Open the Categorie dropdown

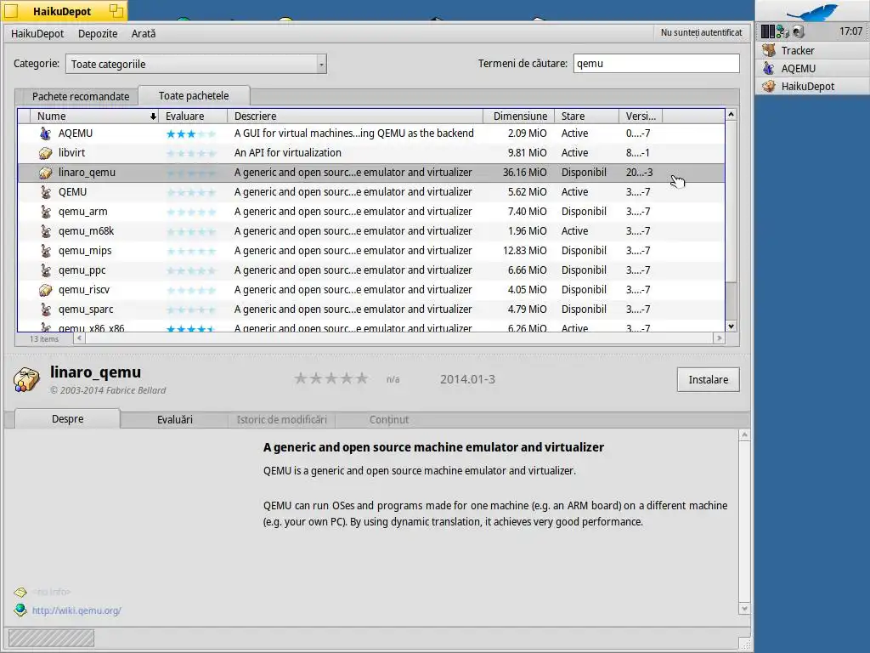click(196, 64)
